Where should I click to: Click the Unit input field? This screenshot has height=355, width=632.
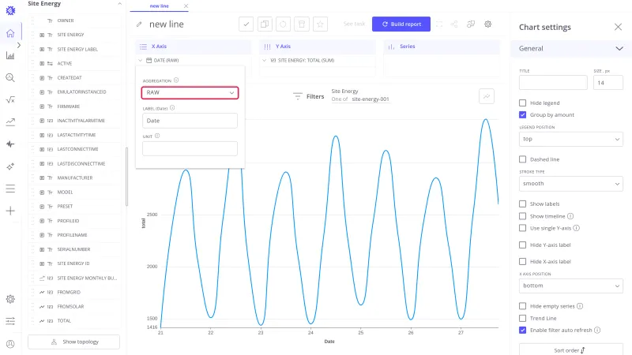tap(190, 148)
